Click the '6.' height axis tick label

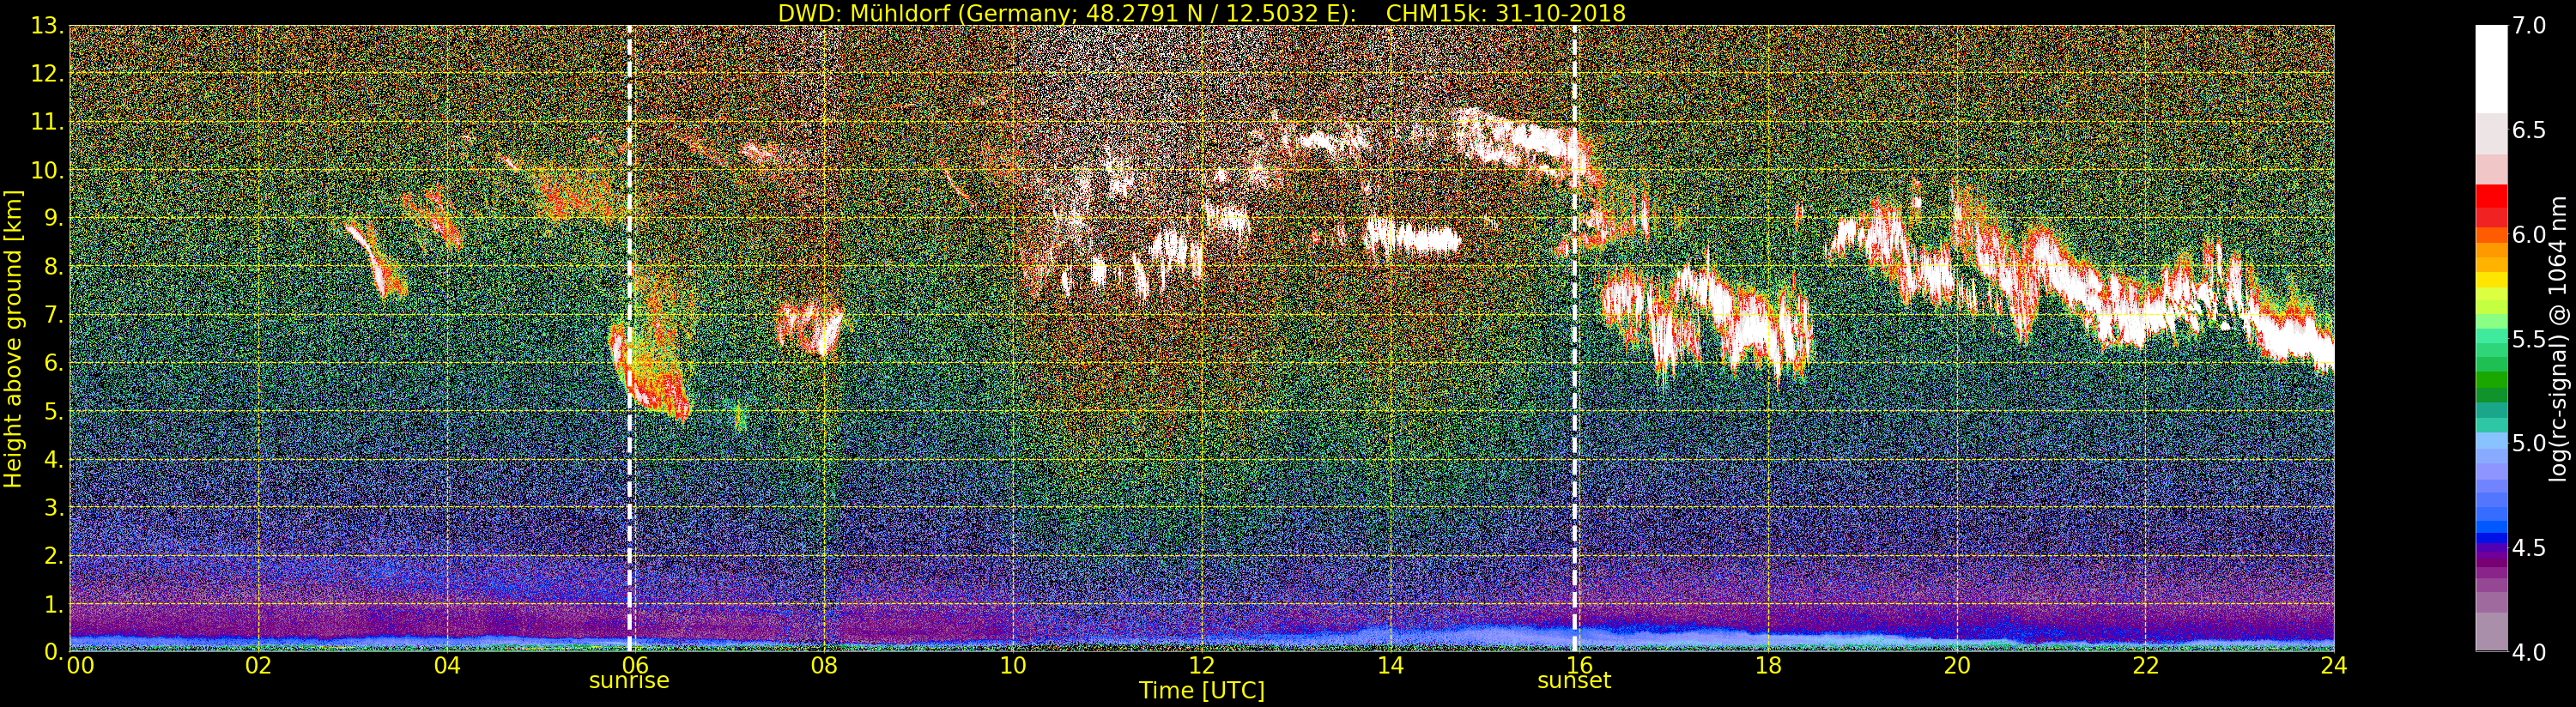53,363
